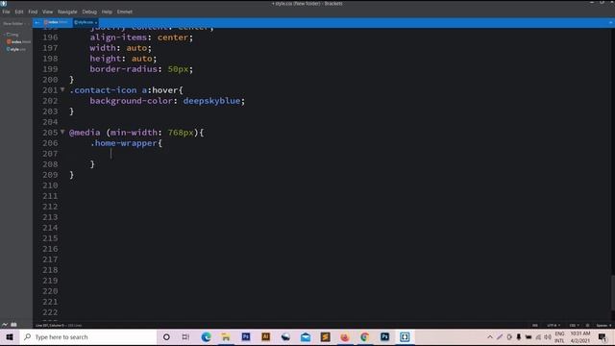Collapse the .contact-icon a:hover rule
Screen dimensions: 615x346
[x=62, y=89]
